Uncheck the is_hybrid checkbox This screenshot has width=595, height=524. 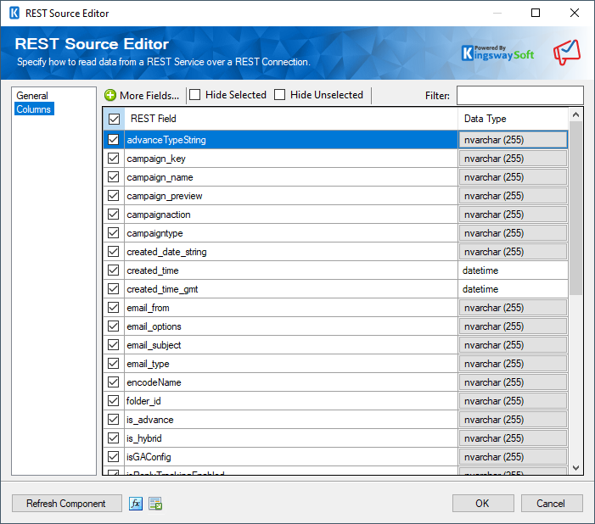click(113, 438)
